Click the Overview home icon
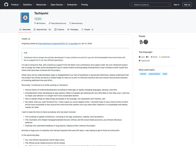 21,30
